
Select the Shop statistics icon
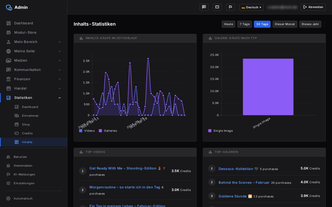click(x=17, y=124)
